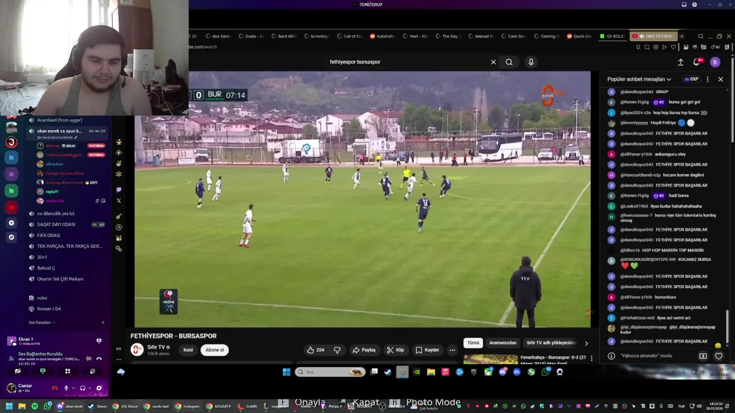Open Discord activities button

[67, 371]
